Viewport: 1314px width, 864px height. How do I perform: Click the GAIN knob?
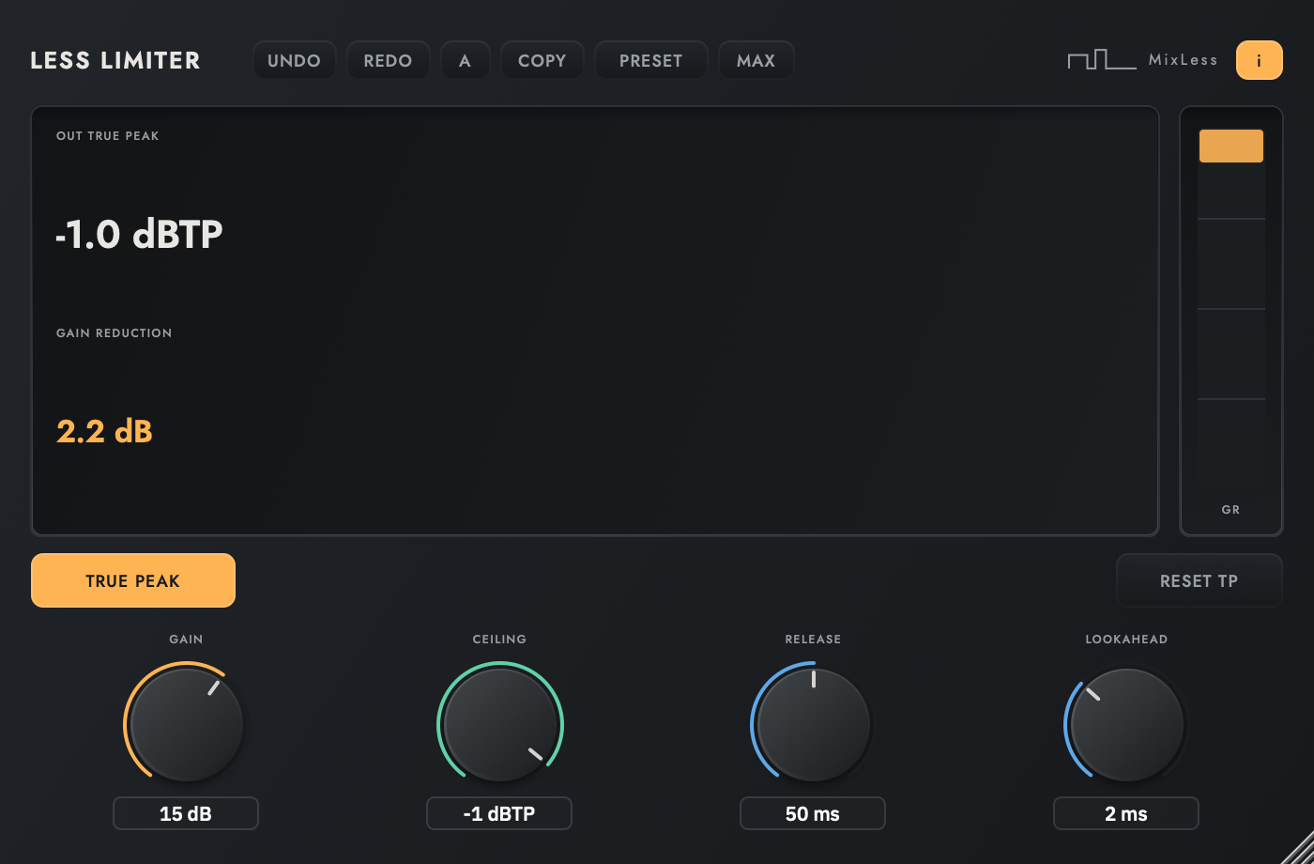[x=187, y=724]
